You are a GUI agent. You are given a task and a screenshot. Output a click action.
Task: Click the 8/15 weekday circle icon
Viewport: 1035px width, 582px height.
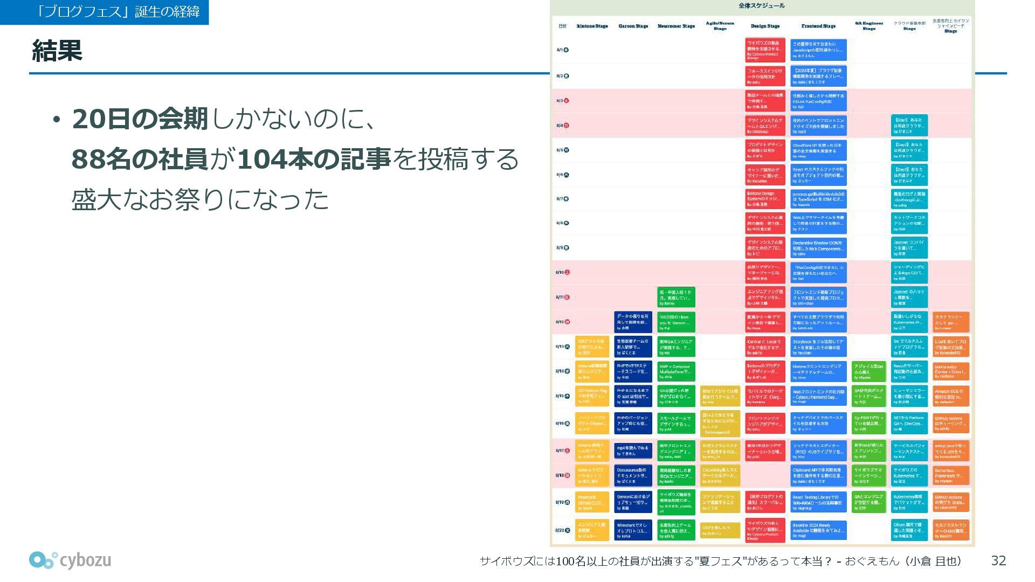567,396
